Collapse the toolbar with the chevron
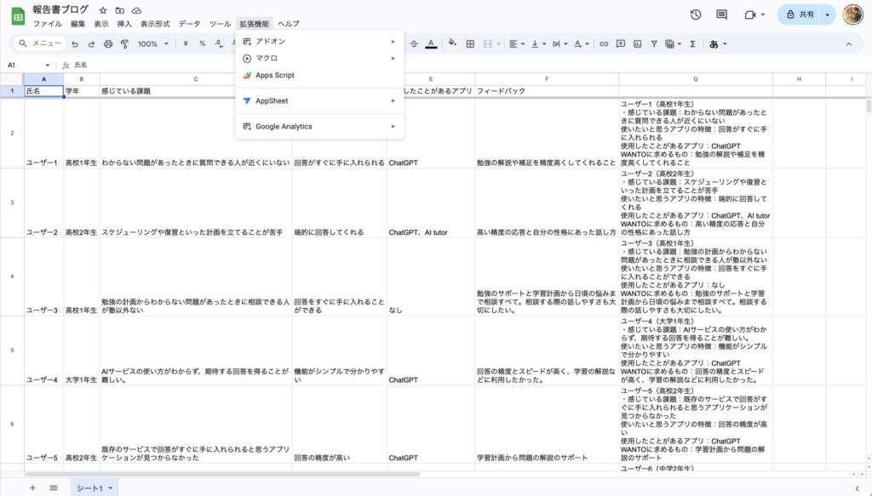 [x=848, y=44]
